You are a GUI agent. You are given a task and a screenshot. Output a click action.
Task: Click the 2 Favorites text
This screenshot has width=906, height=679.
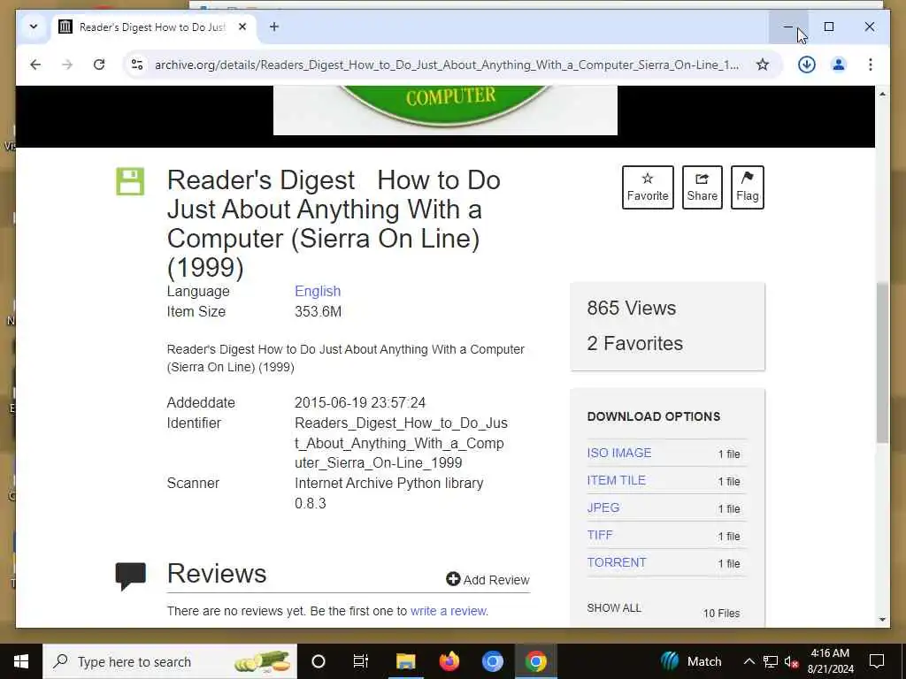pos(634,344)
